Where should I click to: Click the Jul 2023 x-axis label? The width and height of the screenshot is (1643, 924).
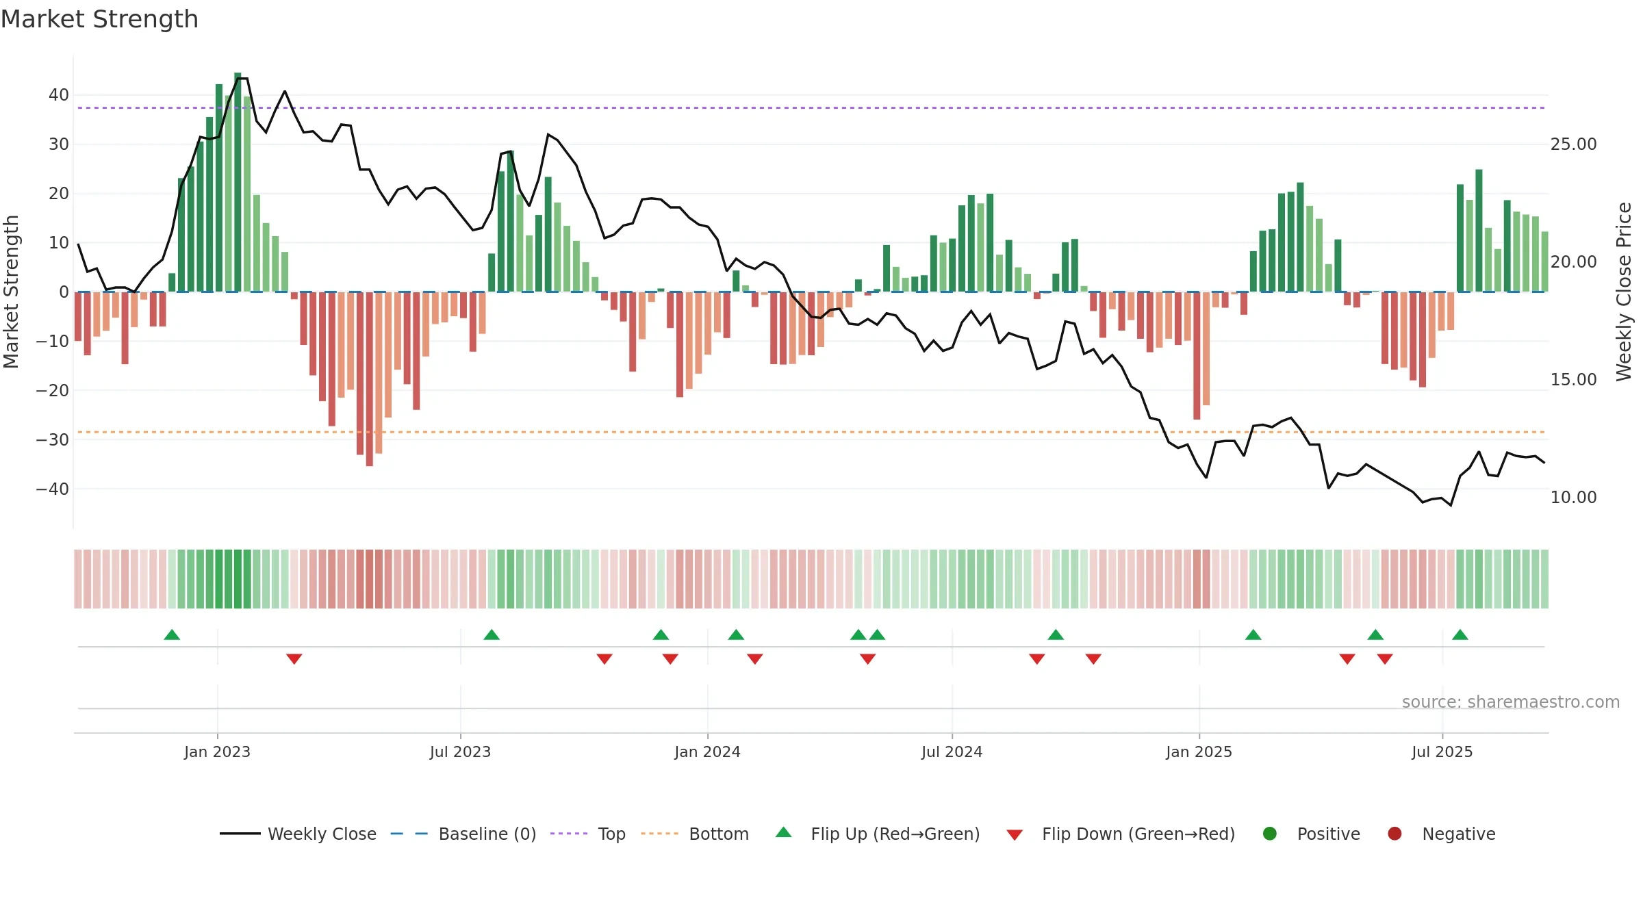coord(460,752)
